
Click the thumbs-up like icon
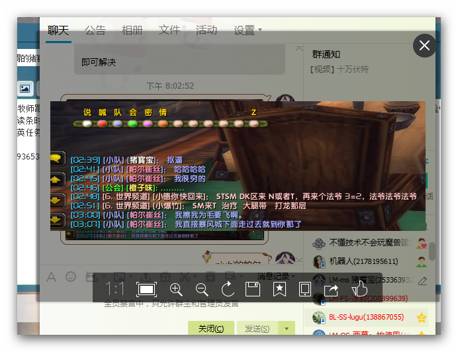(x=359, y=289)
